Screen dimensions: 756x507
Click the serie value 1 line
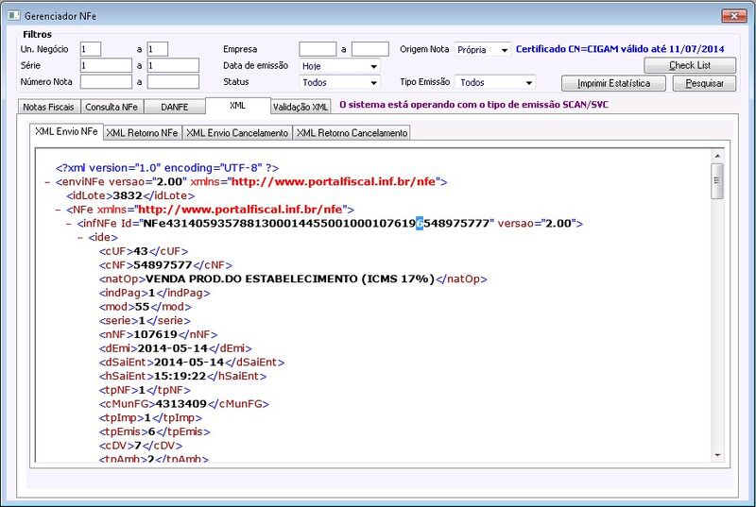[145, 321]
